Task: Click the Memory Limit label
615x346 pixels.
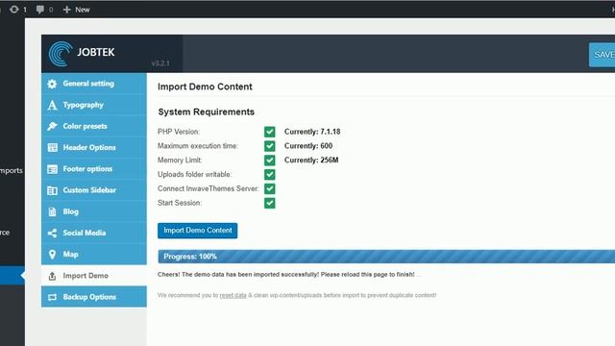Action: (x=180, y=161)
